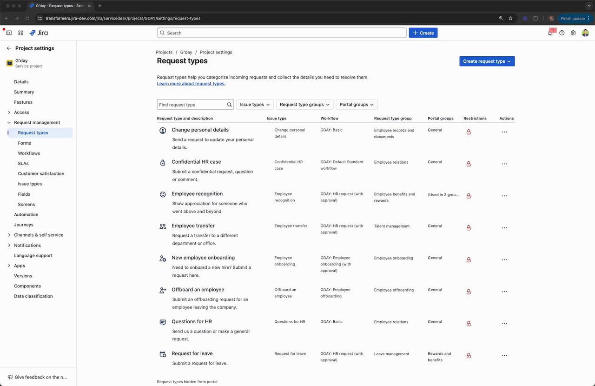595x386 pixels.
Task: Click the Create request type button
Action: click(x=487, y=61)
